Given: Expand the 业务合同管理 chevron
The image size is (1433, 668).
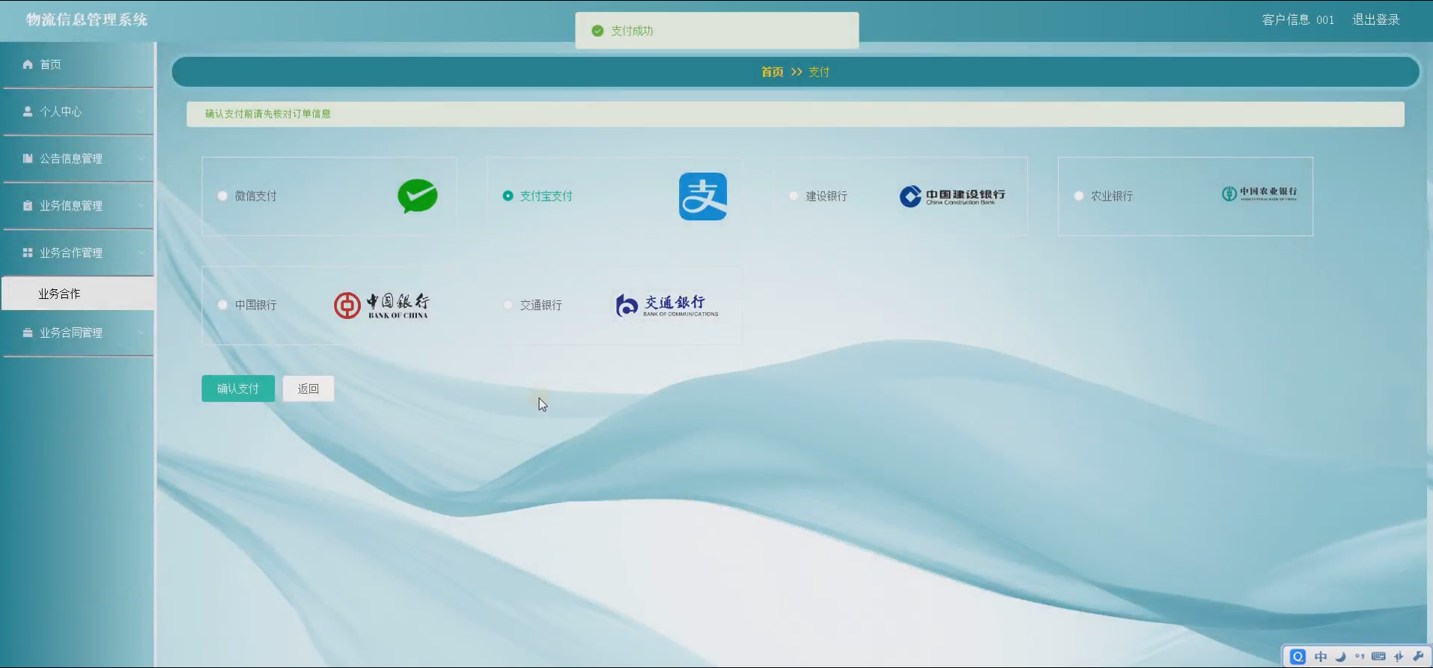Looking at the screenshot, I should coord(141,333).
